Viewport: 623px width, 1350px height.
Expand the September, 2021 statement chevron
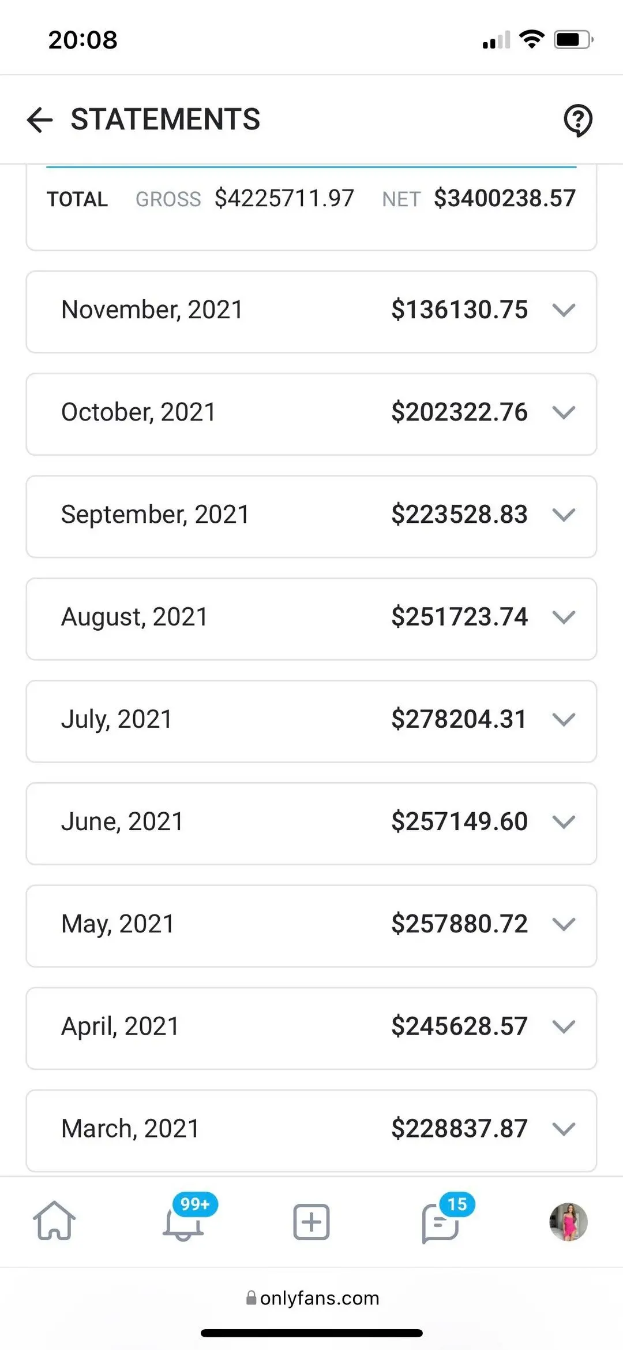[x=564, y=515]
